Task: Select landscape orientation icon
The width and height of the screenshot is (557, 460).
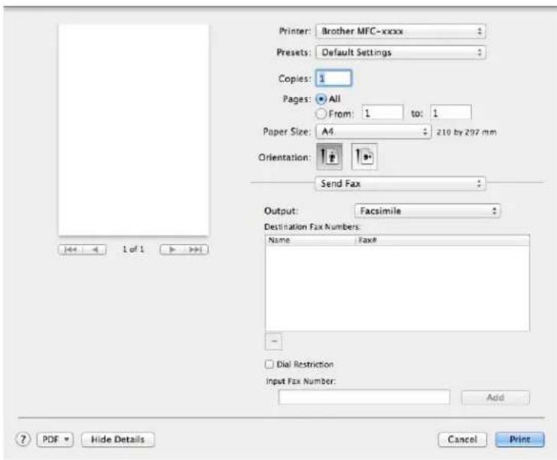Action: [x=364, y=156]
